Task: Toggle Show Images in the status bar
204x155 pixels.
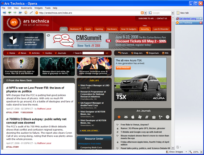Action: 175,152
